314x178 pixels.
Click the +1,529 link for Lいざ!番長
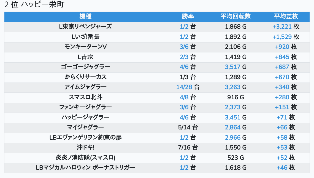point(282,37)
